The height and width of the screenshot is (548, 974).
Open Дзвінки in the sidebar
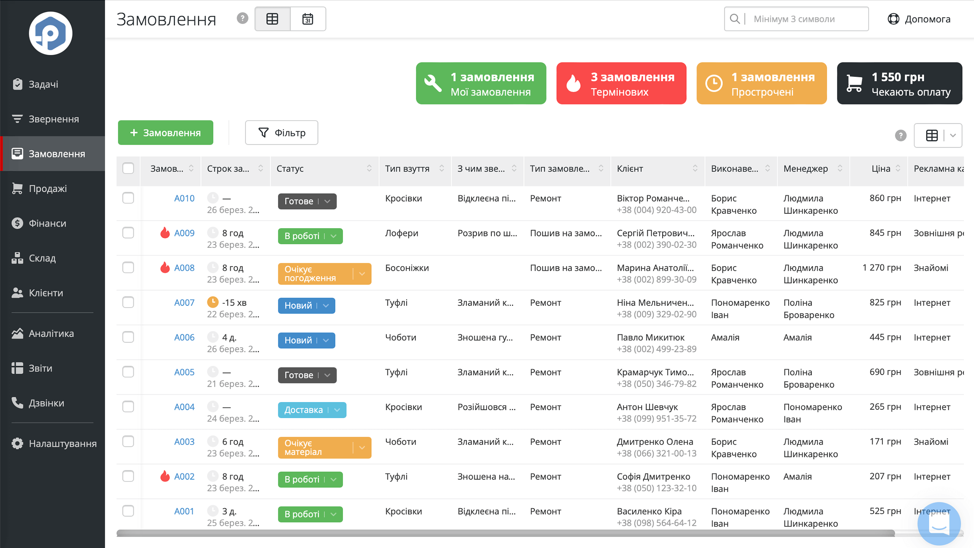coord(53,403)
